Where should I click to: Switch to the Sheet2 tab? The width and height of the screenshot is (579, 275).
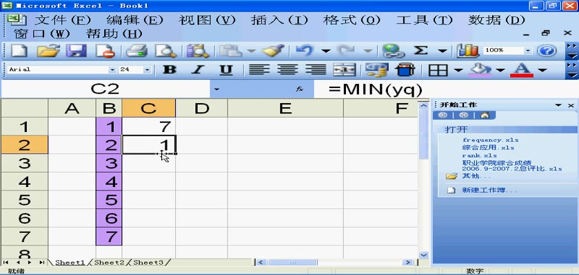point(109,262)
